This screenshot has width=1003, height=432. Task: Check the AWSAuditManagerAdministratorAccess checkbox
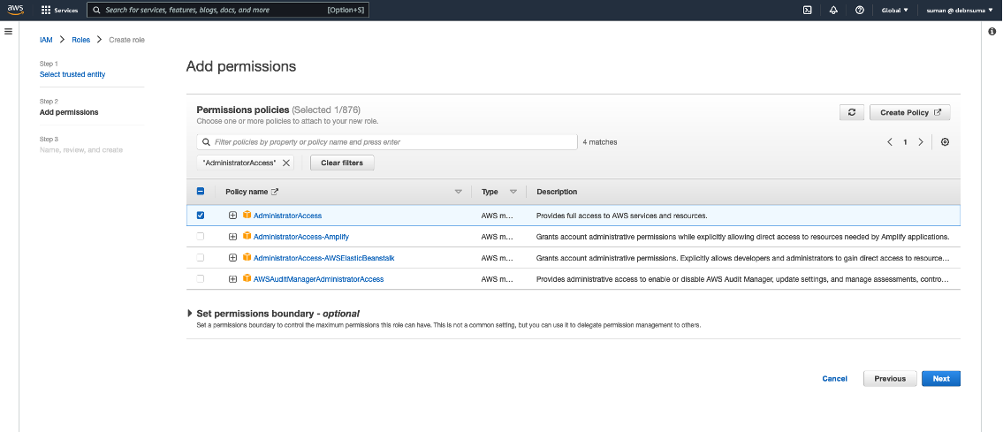(201, 278)
